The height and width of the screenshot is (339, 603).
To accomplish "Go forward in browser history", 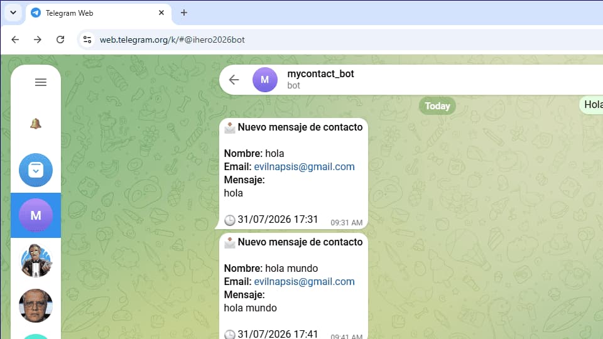I will tap(37, 40).
